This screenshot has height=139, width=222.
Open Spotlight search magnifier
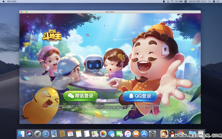(209, 1)
